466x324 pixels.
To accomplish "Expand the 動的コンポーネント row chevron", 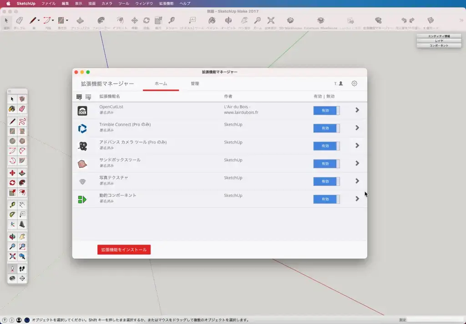I will click(357, 199).
